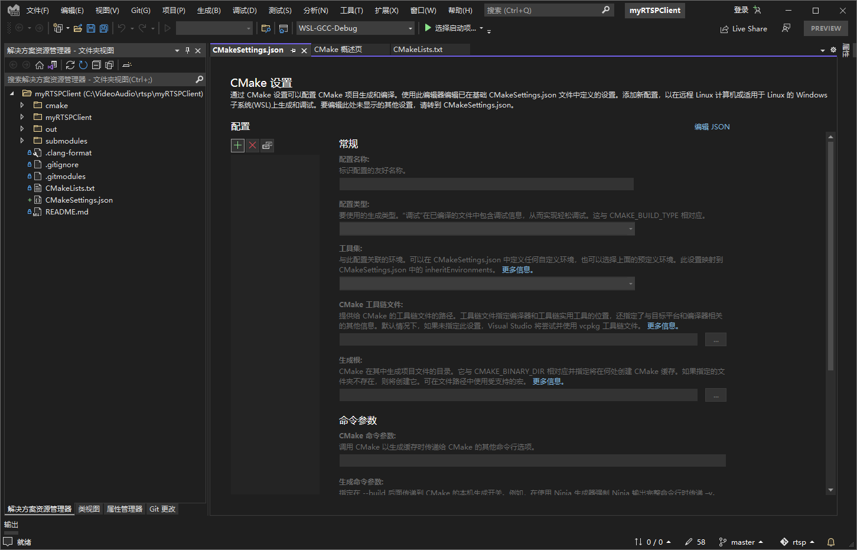Remove the selected configuration with red X

click(252, 145)
